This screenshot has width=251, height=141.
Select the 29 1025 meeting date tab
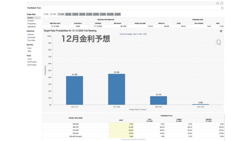point(53,14)
